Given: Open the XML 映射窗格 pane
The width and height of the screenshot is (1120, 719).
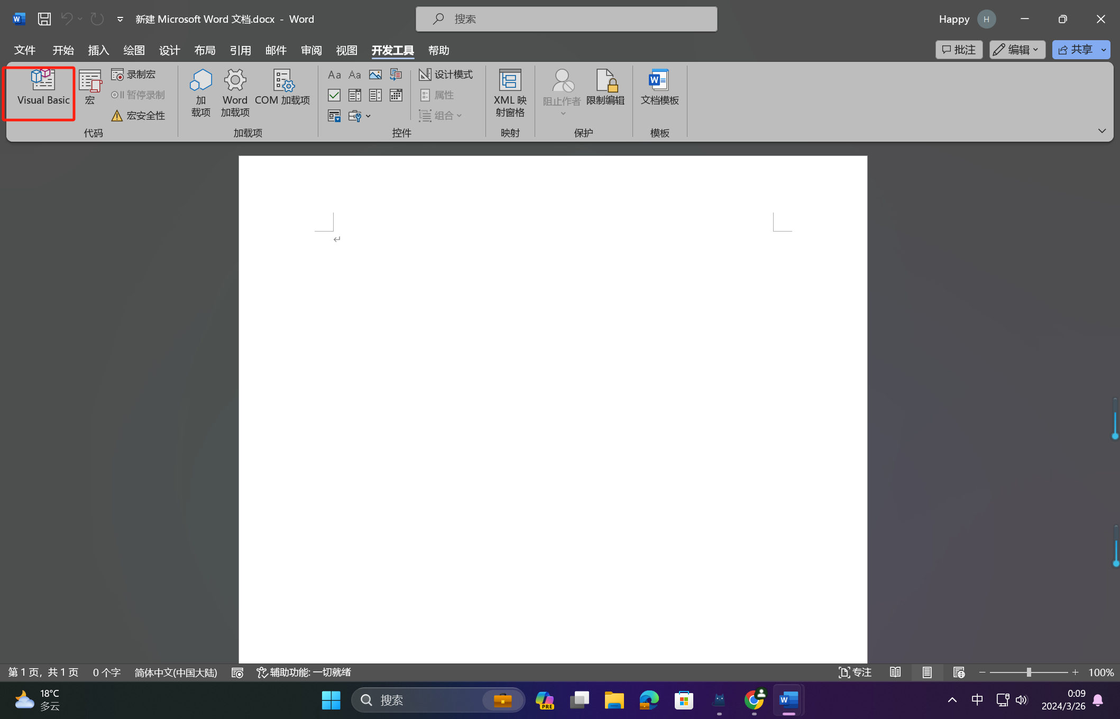Looking at the screenshot, I should (x=510, y=93).
